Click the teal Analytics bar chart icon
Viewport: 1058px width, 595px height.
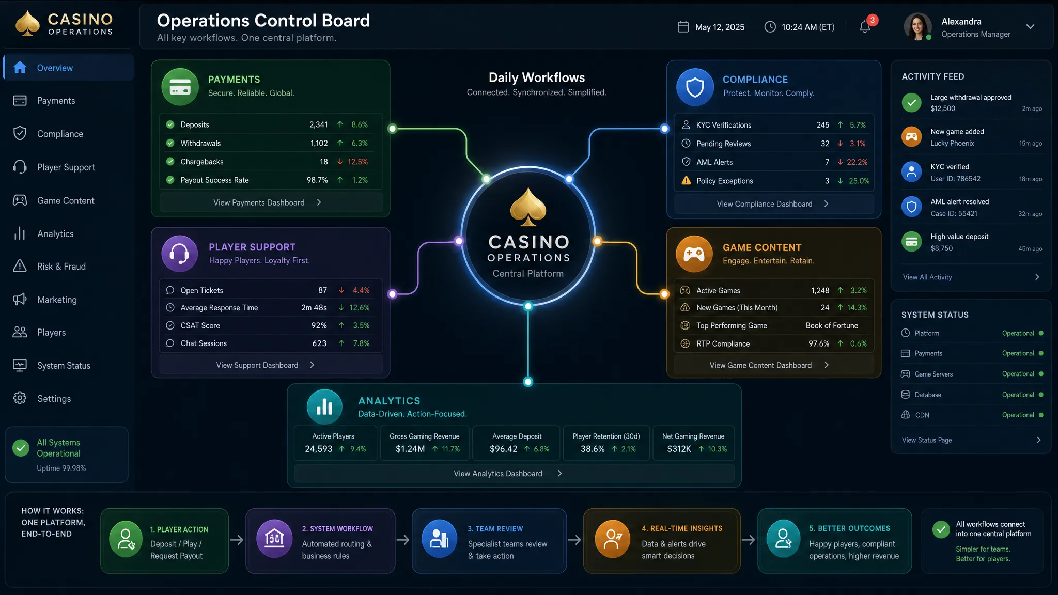click(x=324, y=407)
